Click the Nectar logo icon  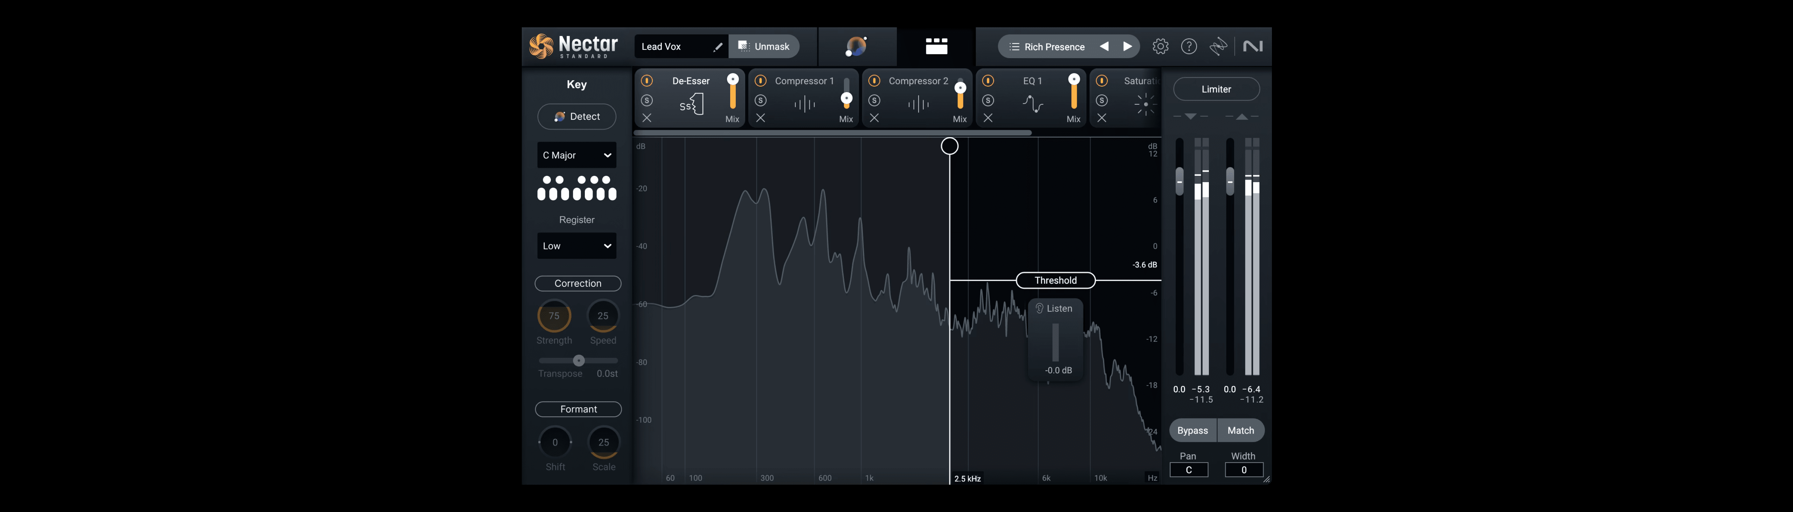pyautogui.click(x=541, y=47)
